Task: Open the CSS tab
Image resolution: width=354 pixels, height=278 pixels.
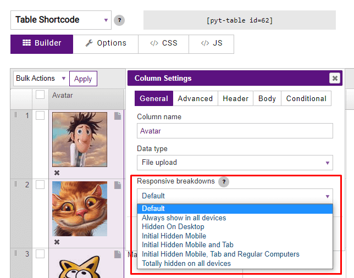Action: pos(163,44)
